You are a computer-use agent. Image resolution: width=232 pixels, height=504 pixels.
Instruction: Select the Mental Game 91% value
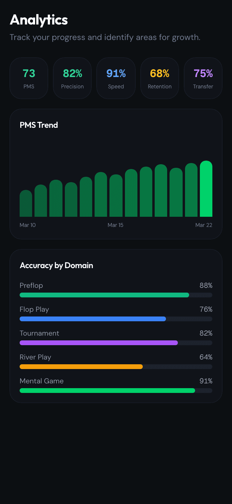tap(206, 381)
